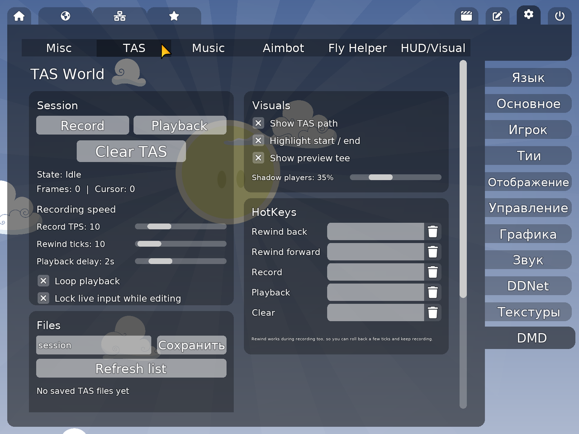The image size is (579, 434).
Task: Remove the Clear hotkey binding
Action: click(433, 312)
